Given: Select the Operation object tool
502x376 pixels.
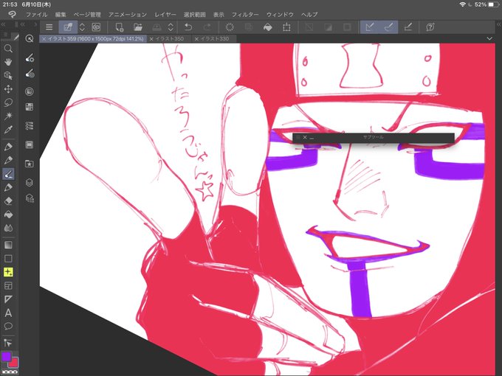Looking at the screenshot, I should pyautogui.click(x=8, y=75).
